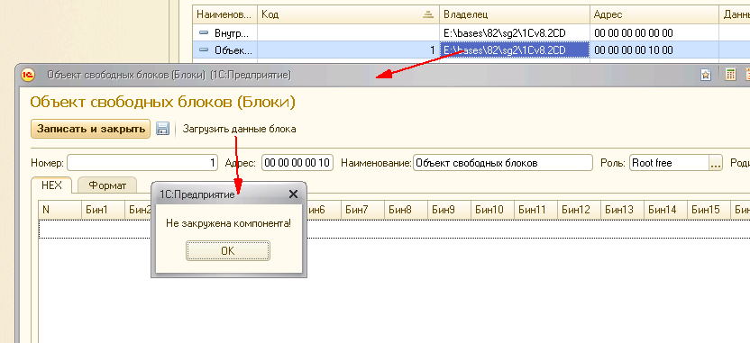Open the Роль selection ellipsis button

pos(715,163)
